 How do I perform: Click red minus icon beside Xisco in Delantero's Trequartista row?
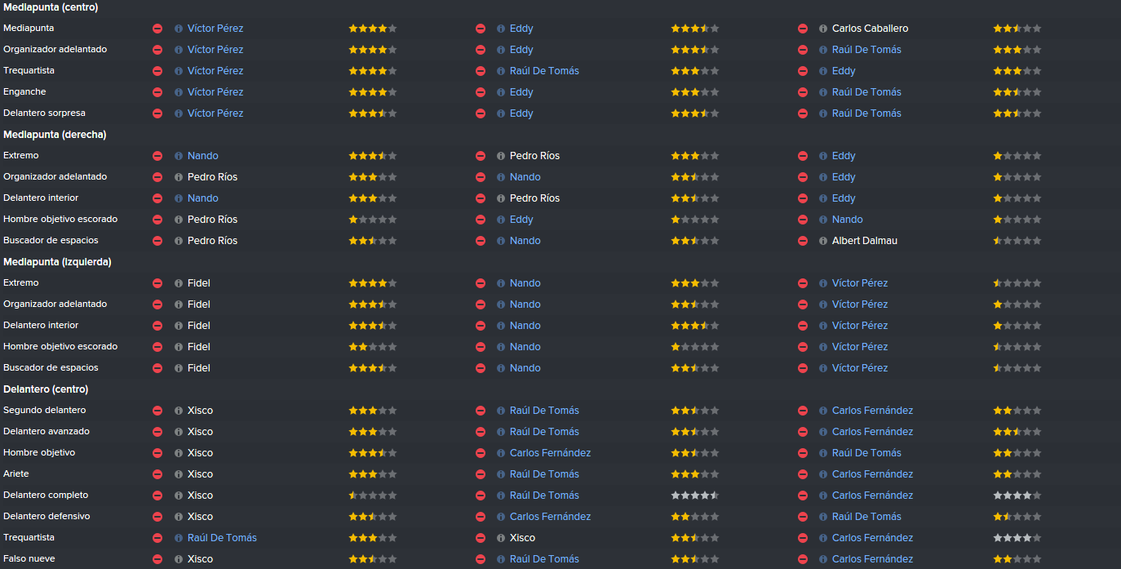point(481,538)
